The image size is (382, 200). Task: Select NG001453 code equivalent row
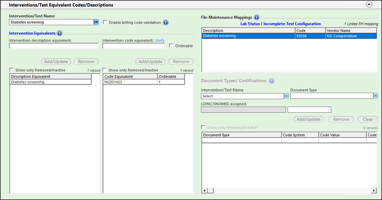(x=144, y=82)
